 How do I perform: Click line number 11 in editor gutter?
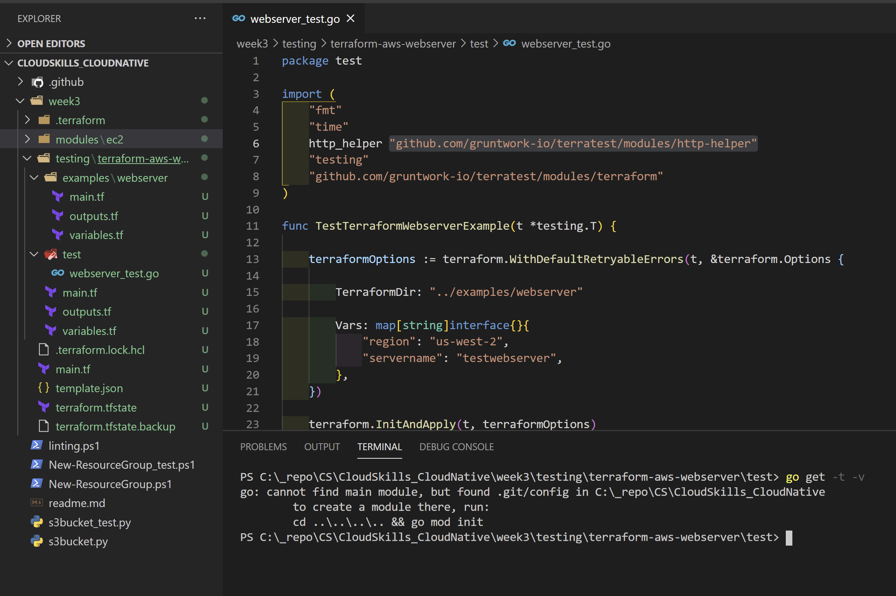pos(253,226)
